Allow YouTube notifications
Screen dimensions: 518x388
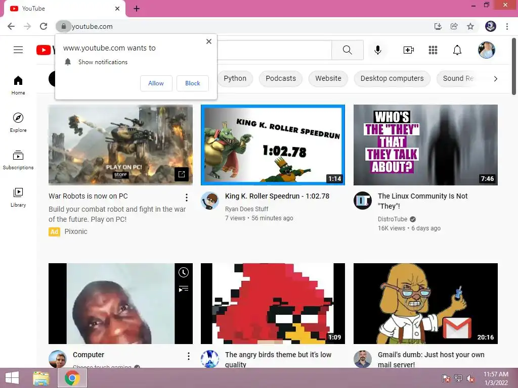pyautogui.click(x=156, y=83)
